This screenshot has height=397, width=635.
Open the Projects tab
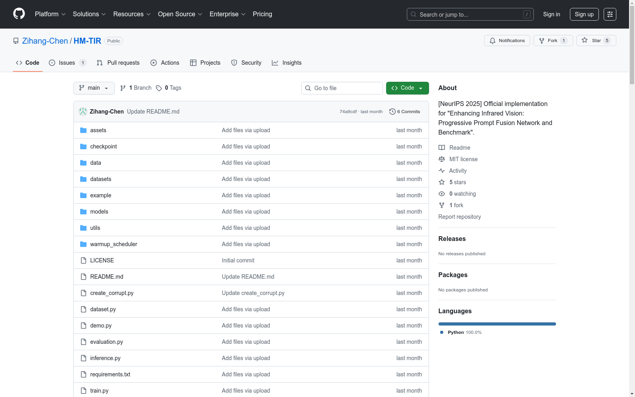pos(205,63)
